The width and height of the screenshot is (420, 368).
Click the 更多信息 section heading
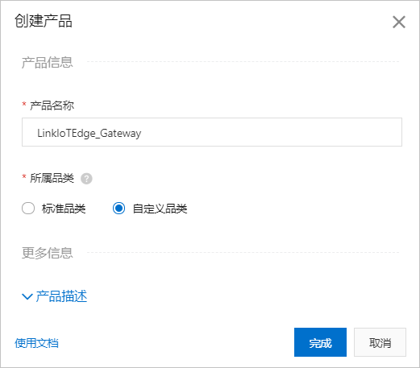48,253
